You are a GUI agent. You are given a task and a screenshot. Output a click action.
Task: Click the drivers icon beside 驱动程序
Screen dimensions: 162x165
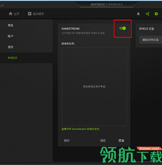click(30, 14)
